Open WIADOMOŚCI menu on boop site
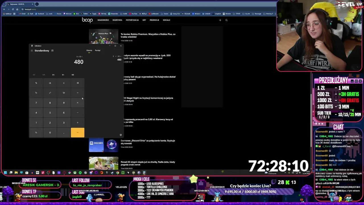 tap(103, 20)
